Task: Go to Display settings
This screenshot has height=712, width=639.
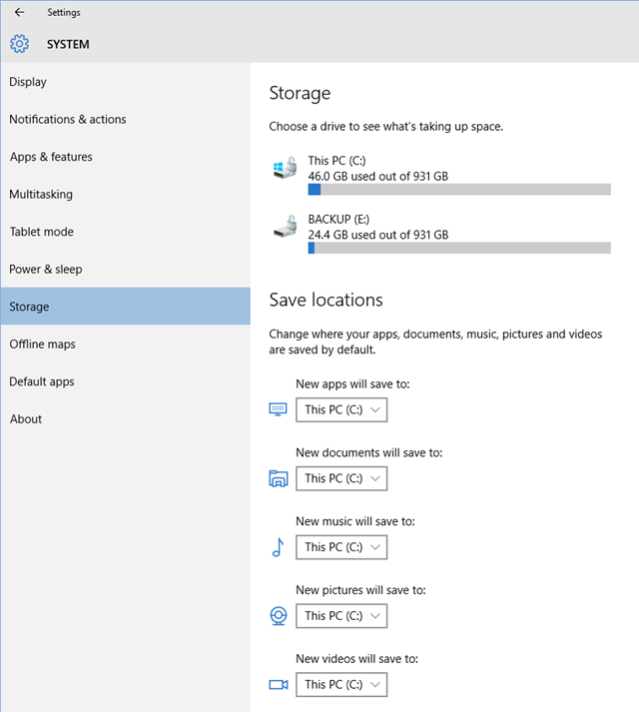Action: [126, 82]
